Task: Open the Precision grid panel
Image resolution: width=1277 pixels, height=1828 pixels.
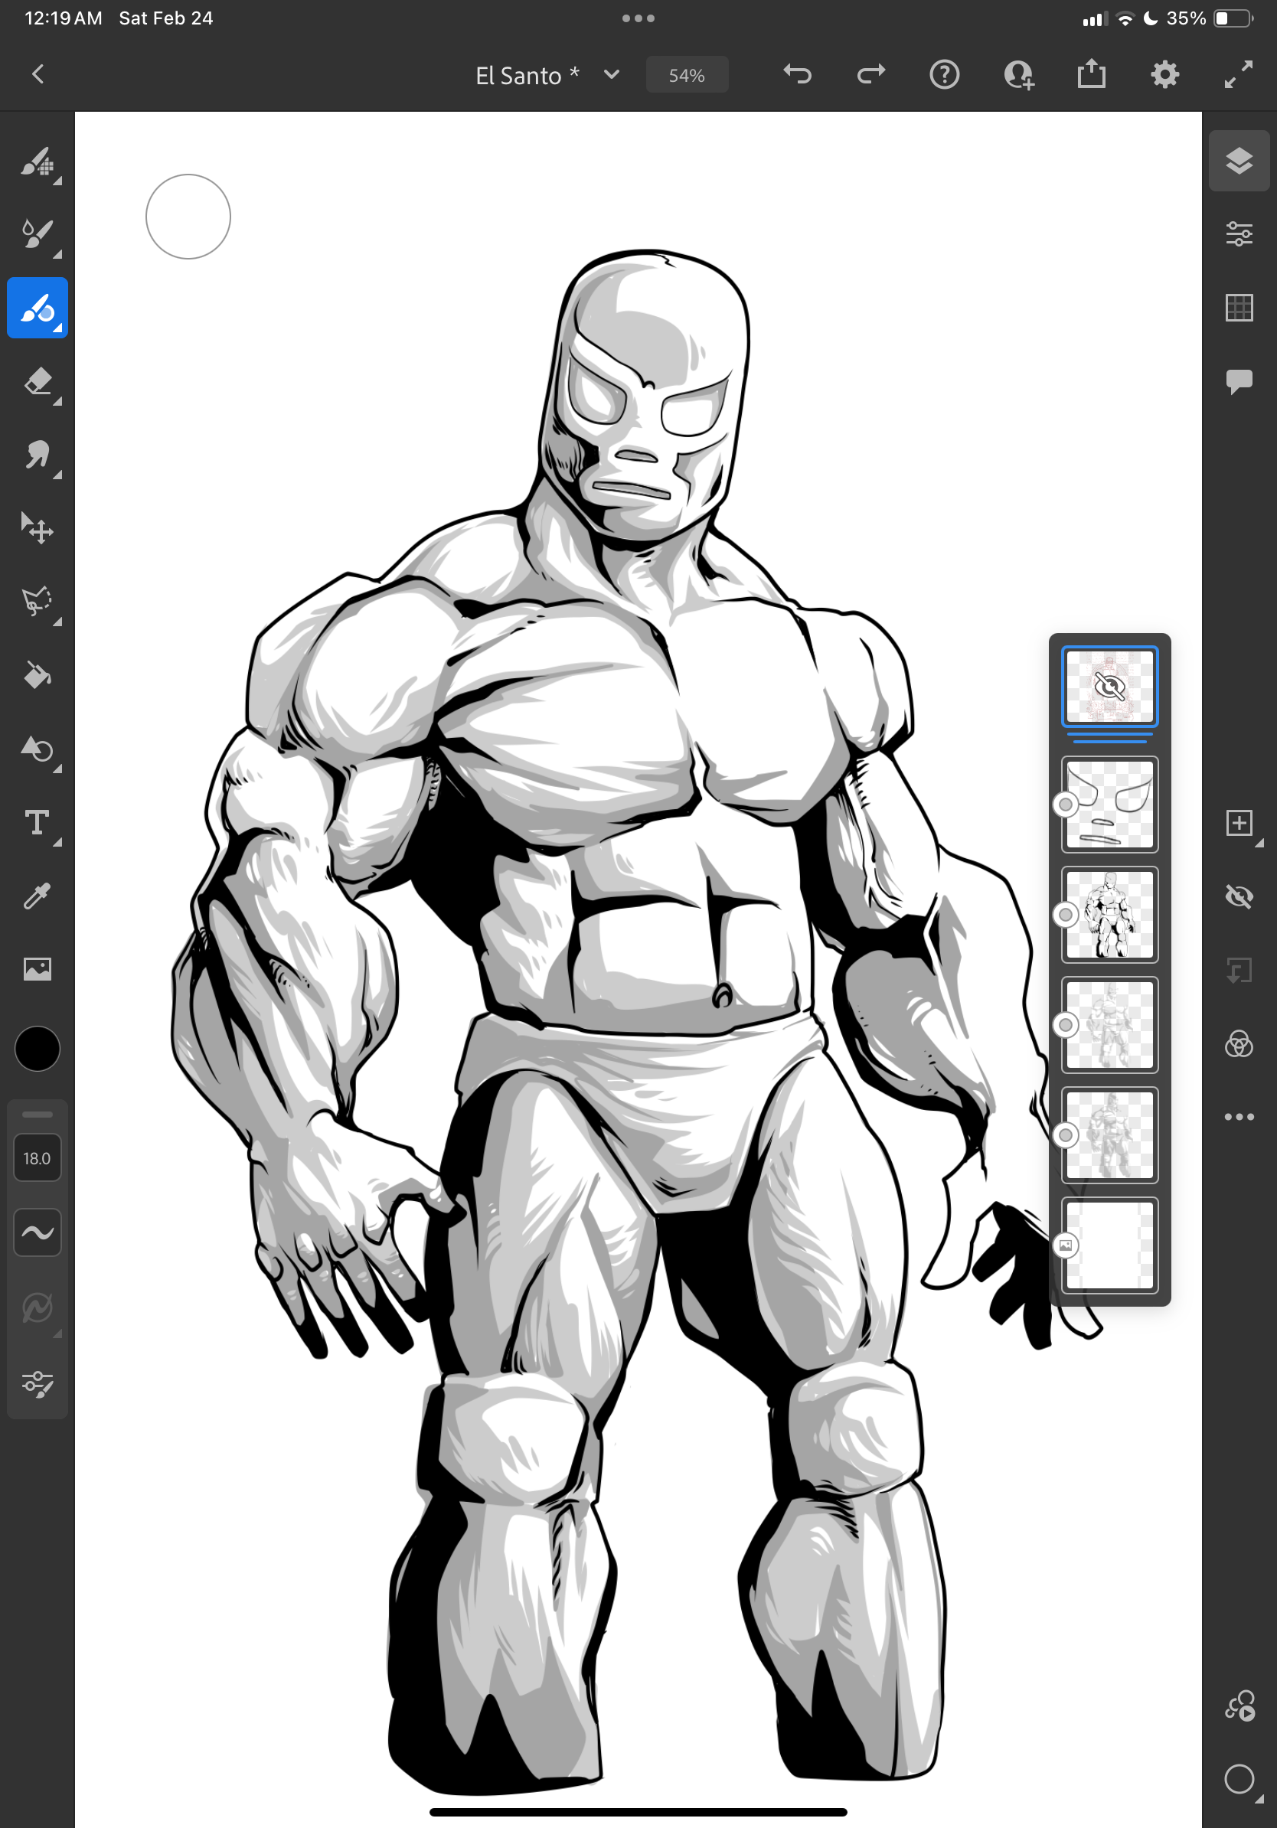Action: click(1239, 307)
